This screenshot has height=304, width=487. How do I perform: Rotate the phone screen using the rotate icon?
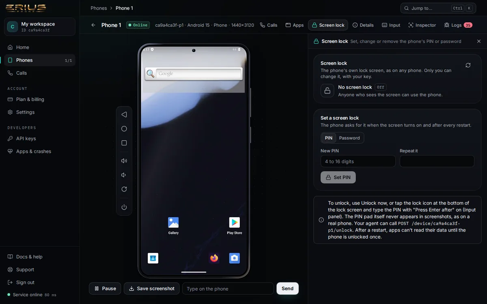(x=124, y=189)
